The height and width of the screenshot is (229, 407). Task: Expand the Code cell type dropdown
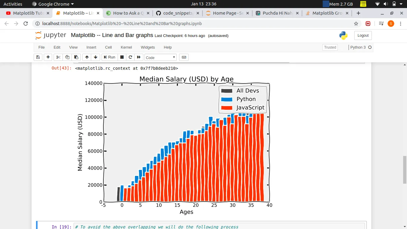click(161, 58)
